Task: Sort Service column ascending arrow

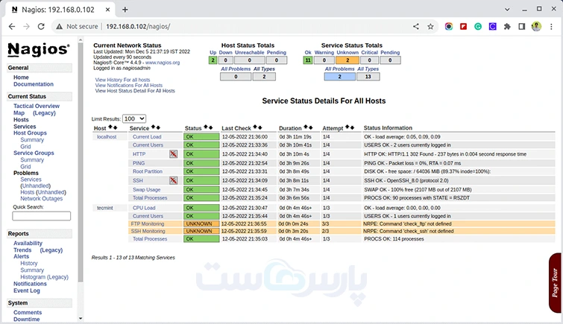Action: pos(154,127)
